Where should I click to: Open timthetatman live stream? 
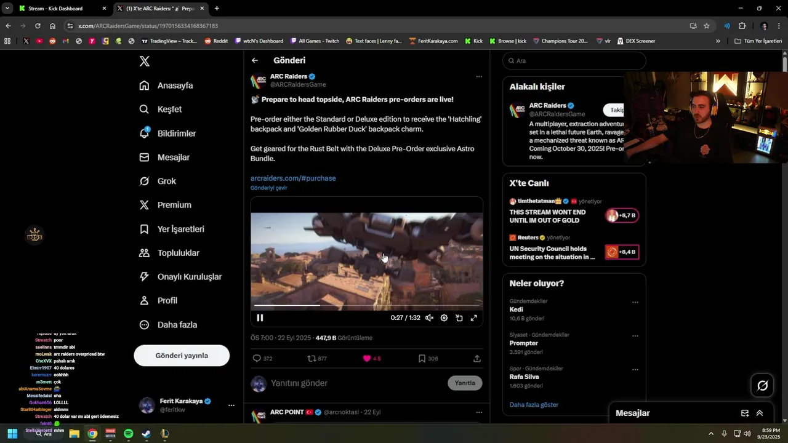click(574, 210)
